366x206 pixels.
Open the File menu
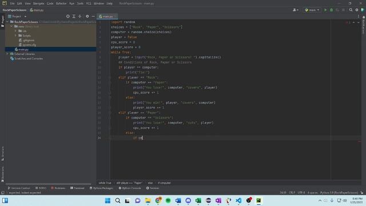click(12, 3)
